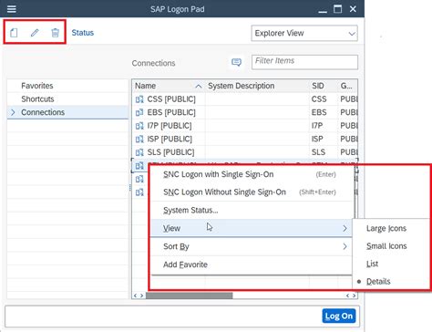The width and height of the screenshot is (432, 332).
Task: Click the connection icon for SLS [PUBLIC]
Action: [139, 152]
